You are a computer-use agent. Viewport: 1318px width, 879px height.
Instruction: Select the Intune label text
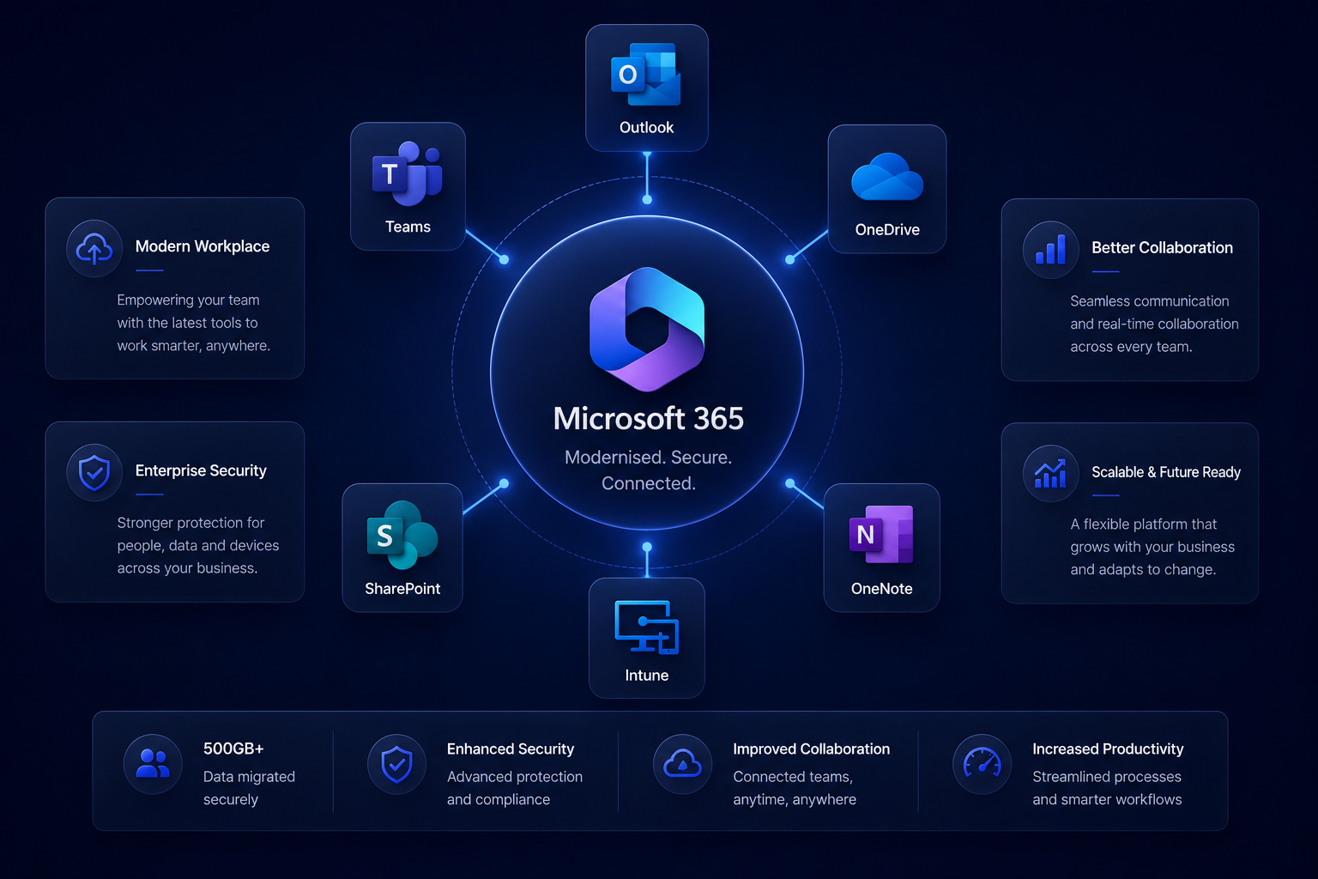point(647,676)
